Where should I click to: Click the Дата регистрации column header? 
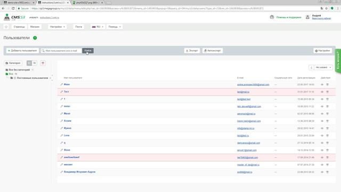[306, 78]
